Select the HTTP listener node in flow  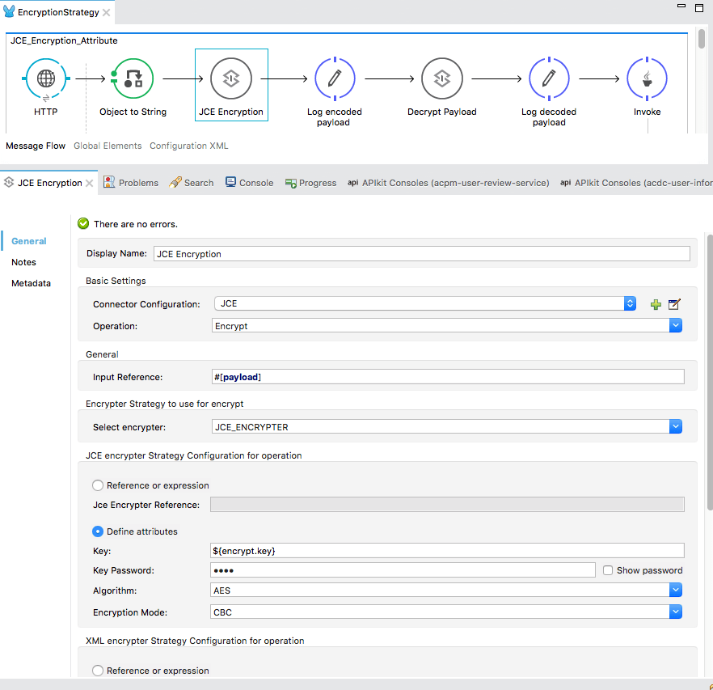46,79
